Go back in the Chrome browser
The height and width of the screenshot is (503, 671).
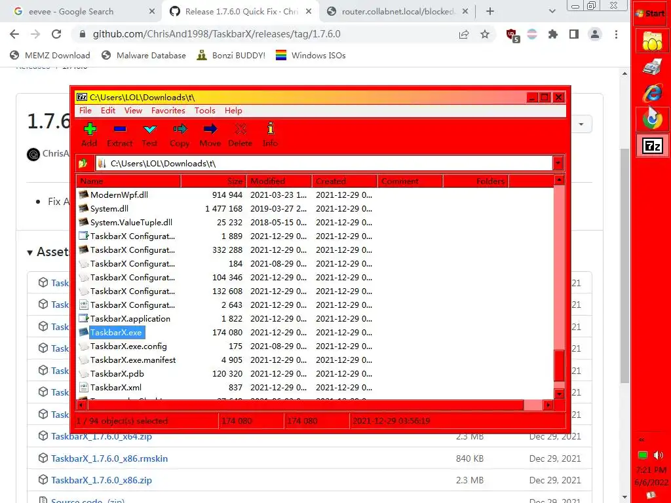point(14,34)
